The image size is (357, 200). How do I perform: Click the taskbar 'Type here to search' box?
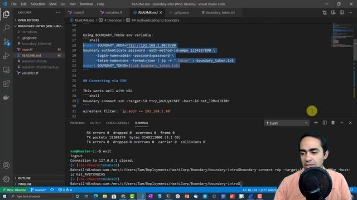[41, 196]
